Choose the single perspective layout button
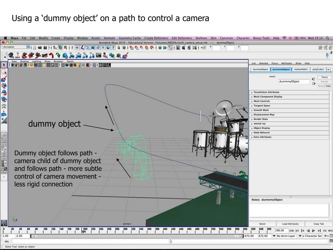 coord(4,135)
